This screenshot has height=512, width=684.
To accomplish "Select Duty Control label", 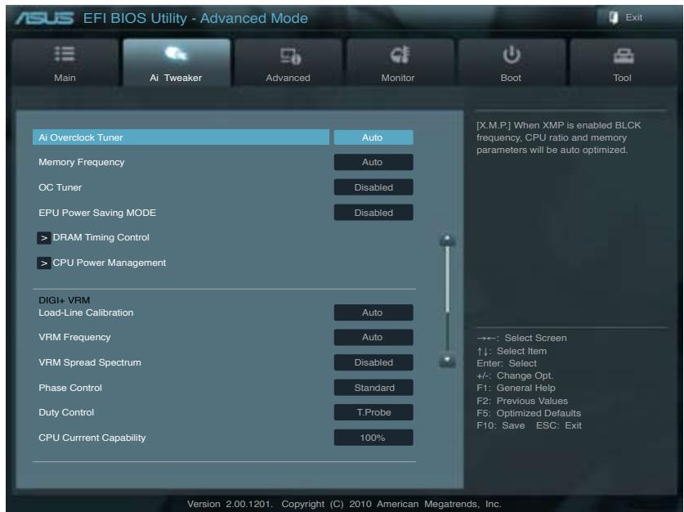I will tap(66, 412).
